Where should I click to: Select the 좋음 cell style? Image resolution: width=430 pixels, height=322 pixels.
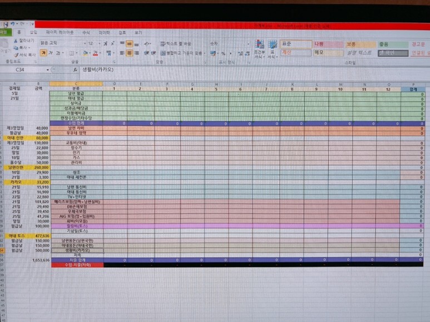393,44
